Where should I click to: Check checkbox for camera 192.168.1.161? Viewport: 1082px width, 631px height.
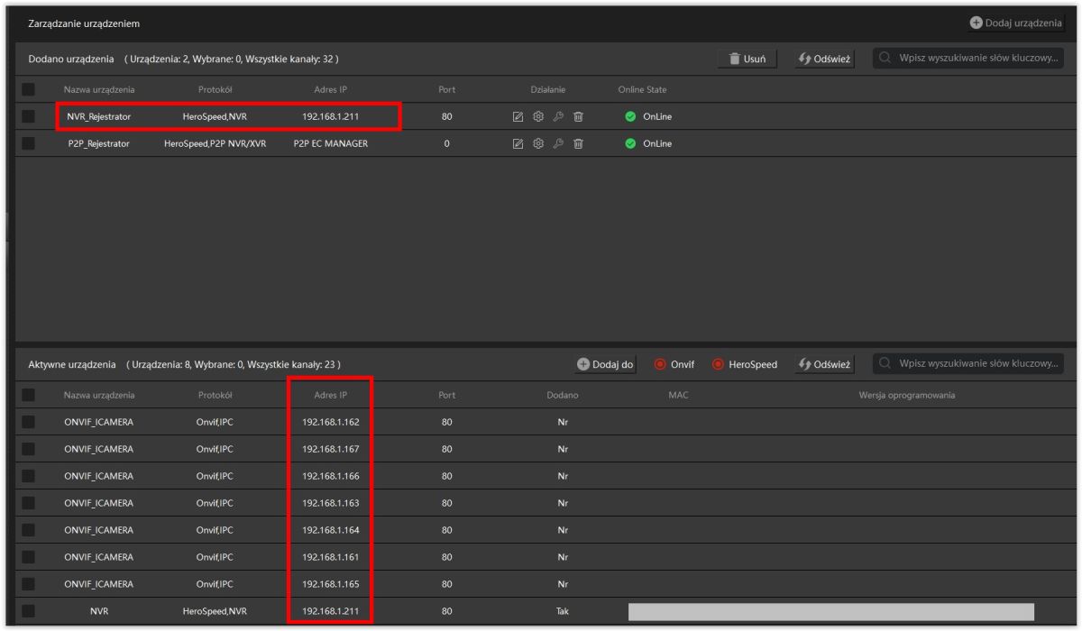click(x=29, y=557)
